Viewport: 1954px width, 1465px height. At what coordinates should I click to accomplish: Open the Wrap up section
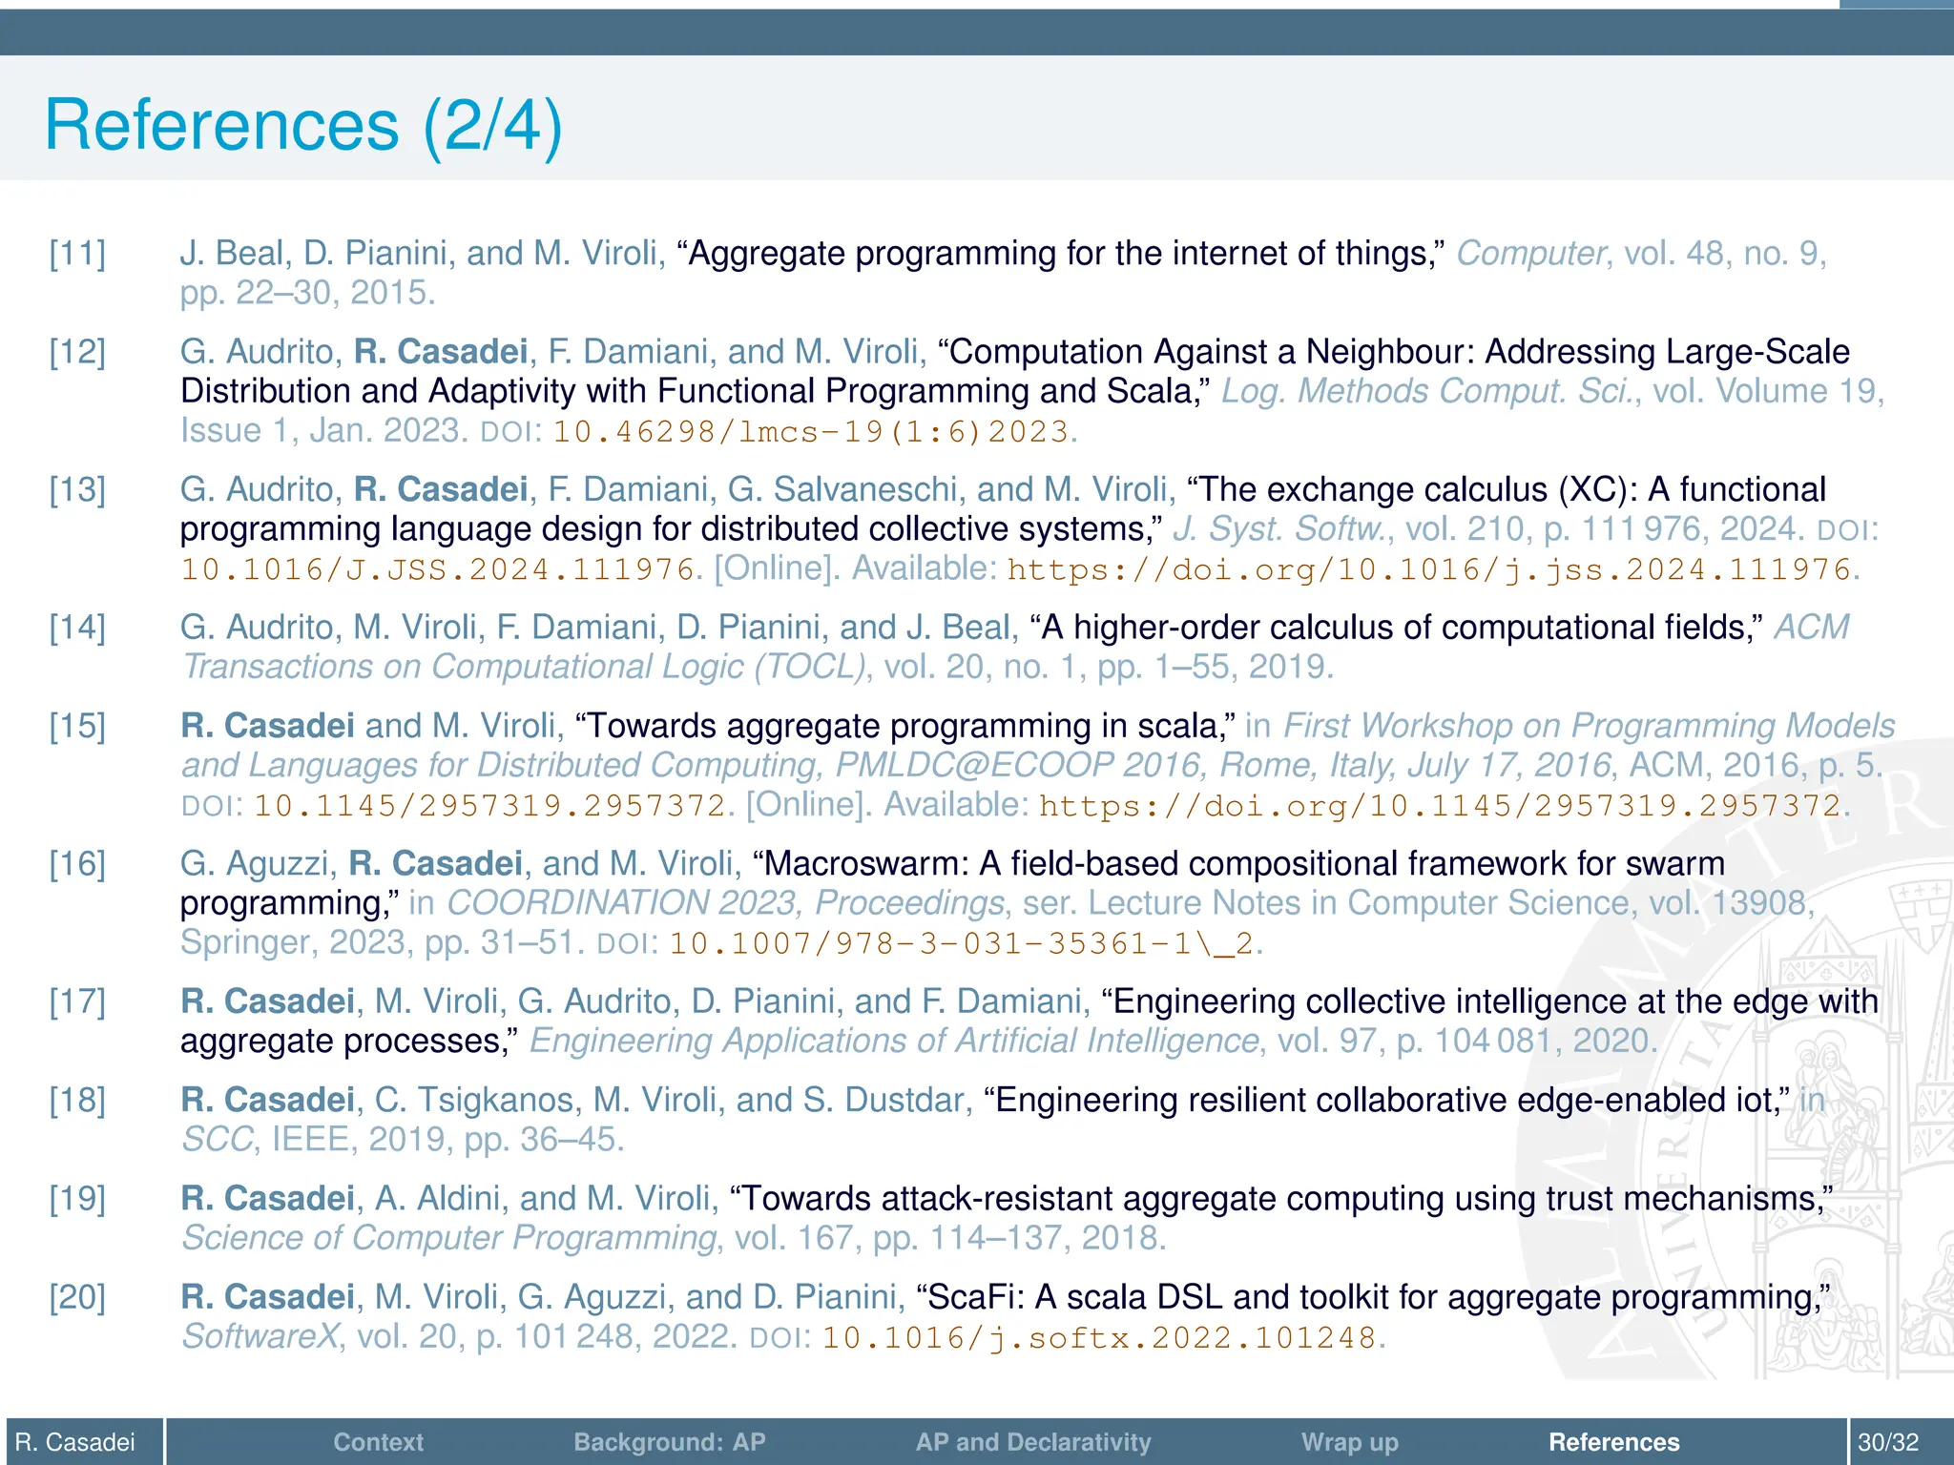point(1349,1442)
